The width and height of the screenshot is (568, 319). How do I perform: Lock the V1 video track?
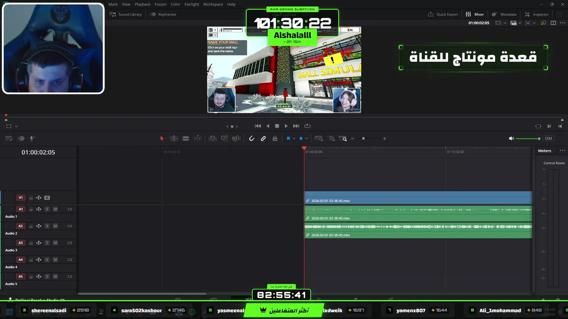tap(31, 198)
